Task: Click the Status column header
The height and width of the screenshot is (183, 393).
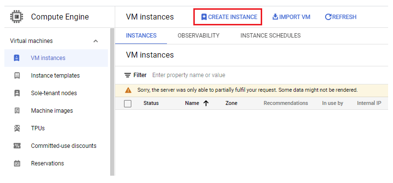Action: coord(151,103)
